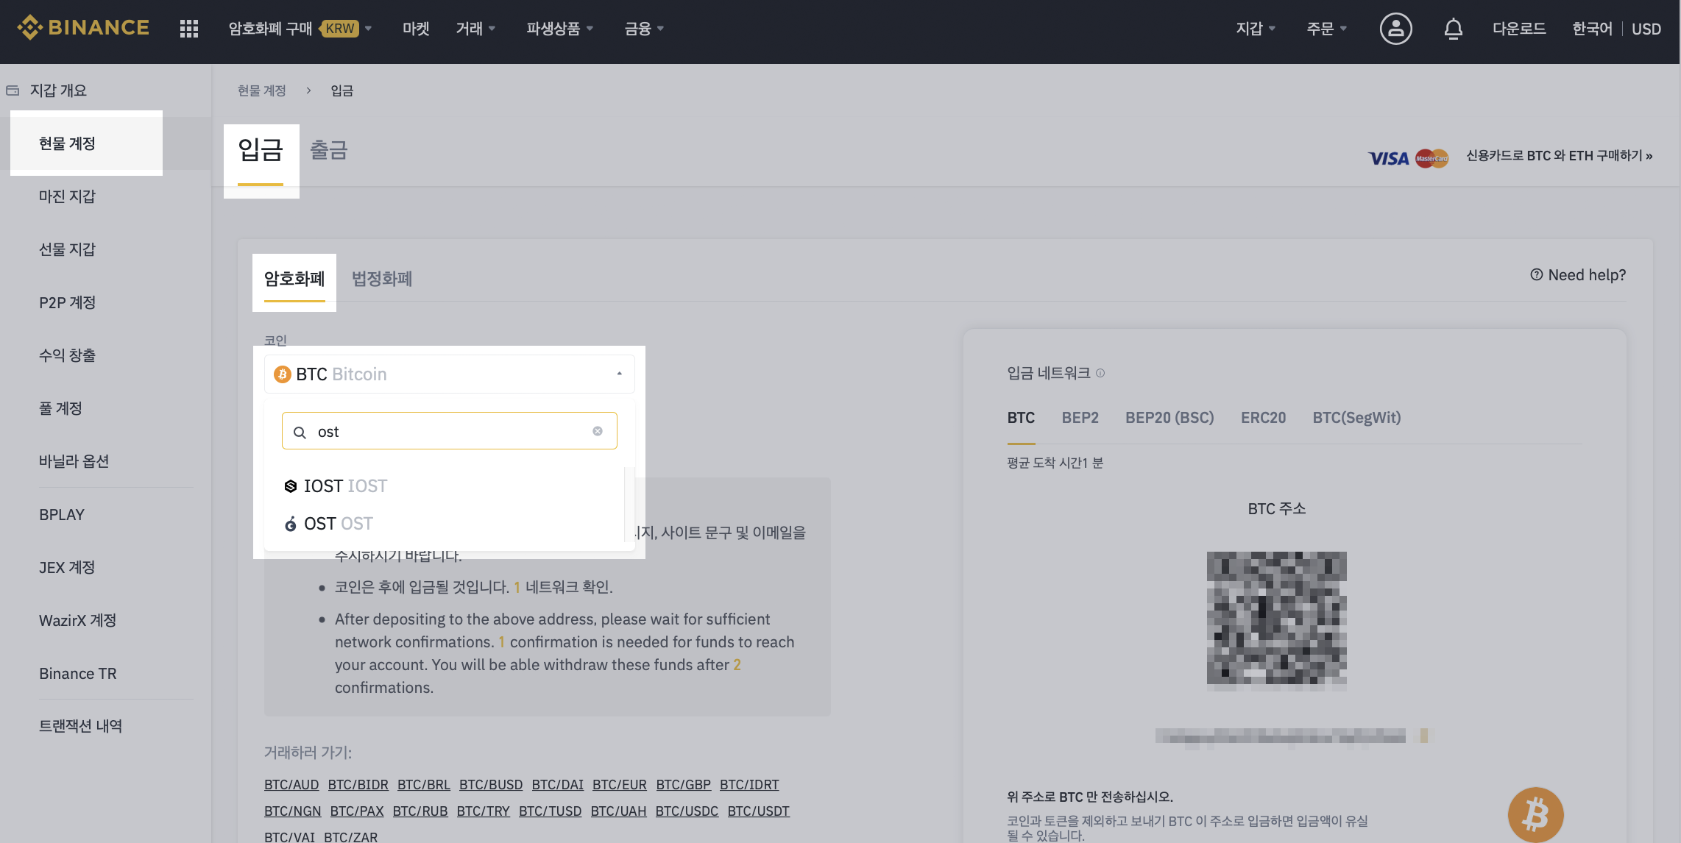Viewport: 1681px width, 843px height.
Task: Click 현물 계정 breadcrumb link
Action: click(x=261, y=90)
